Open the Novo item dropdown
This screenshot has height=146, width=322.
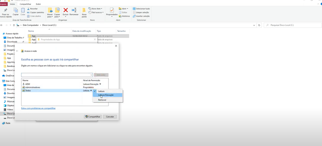[97, 9]
